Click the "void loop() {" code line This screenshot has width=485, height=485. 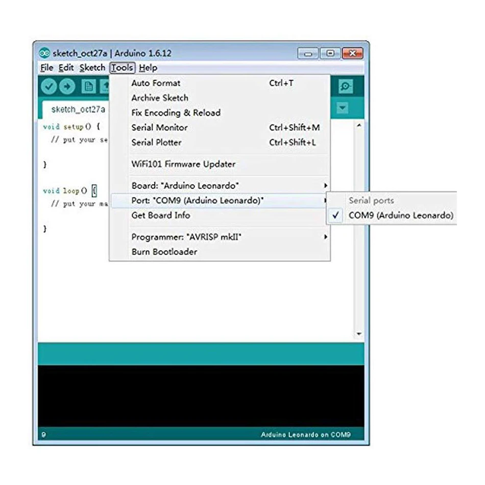pos(70,190)
